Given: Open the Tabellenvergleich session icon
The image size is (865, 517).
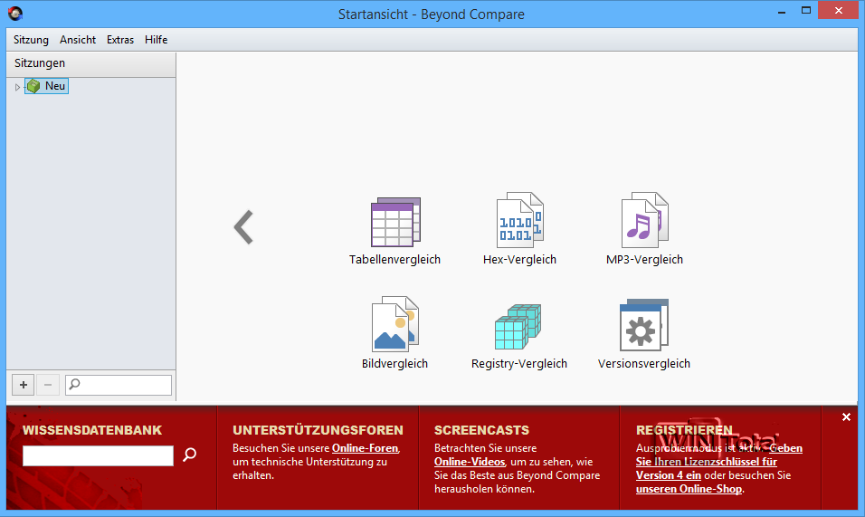Looking at the screenshot, I should (x=395, y=222).
